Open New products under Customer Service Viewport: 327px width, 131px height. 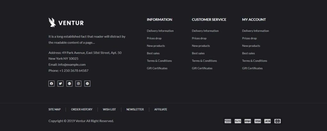click(201, 46)
